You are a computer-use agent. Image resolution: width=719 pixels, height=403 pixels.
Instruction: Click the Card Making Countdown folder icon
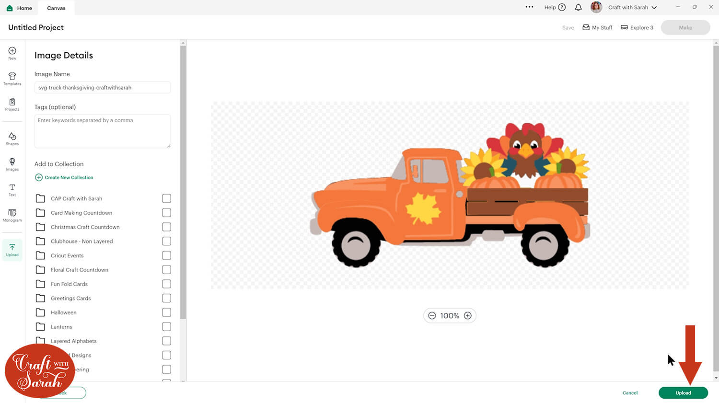pos(40,213)
